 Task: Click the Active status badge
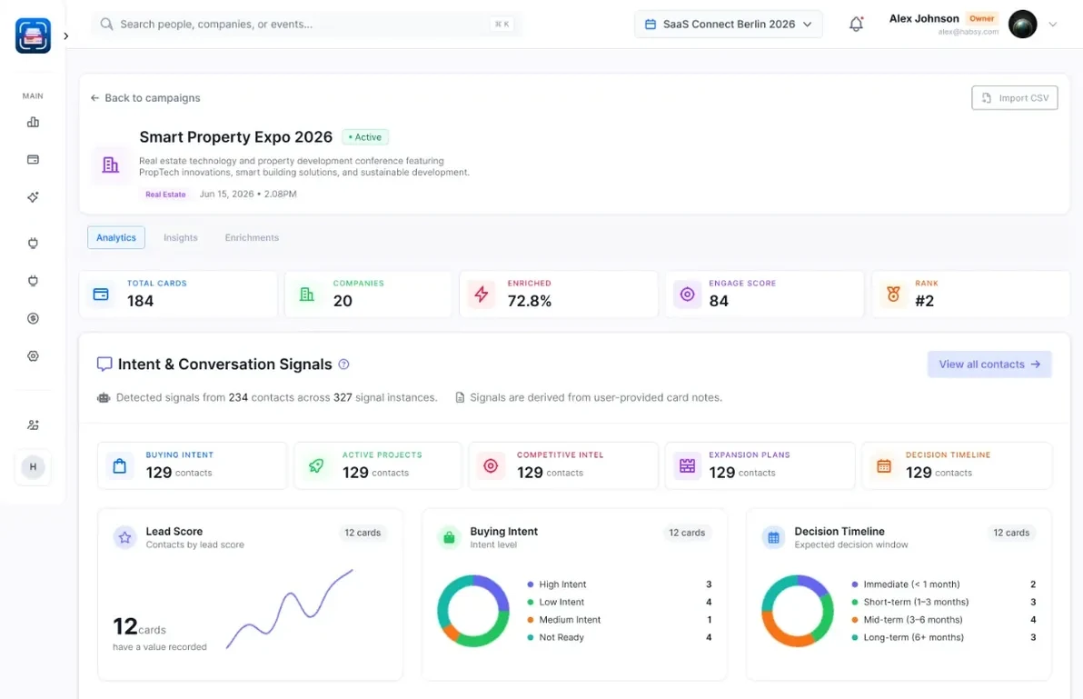tap(365, 137)
